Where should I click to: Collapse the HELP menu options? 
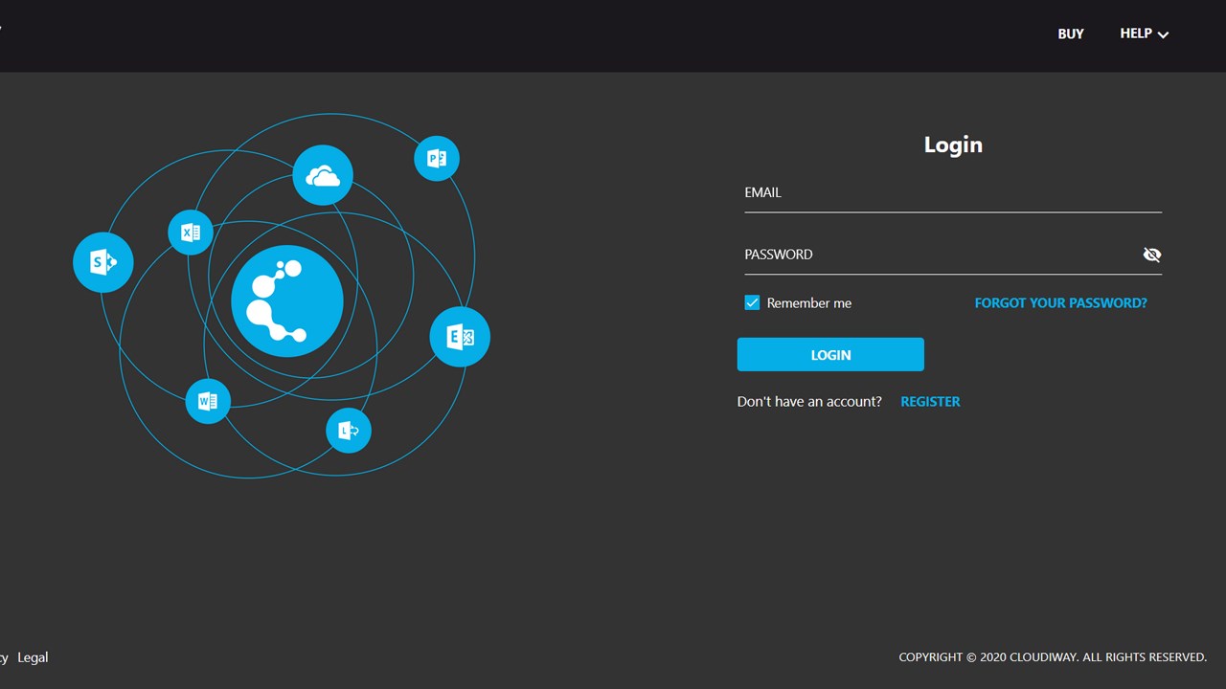point(1144,33)
